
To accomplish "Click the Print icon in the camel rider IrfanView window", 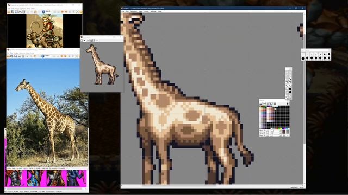I will pyautogui.click(x=20, y=11).
